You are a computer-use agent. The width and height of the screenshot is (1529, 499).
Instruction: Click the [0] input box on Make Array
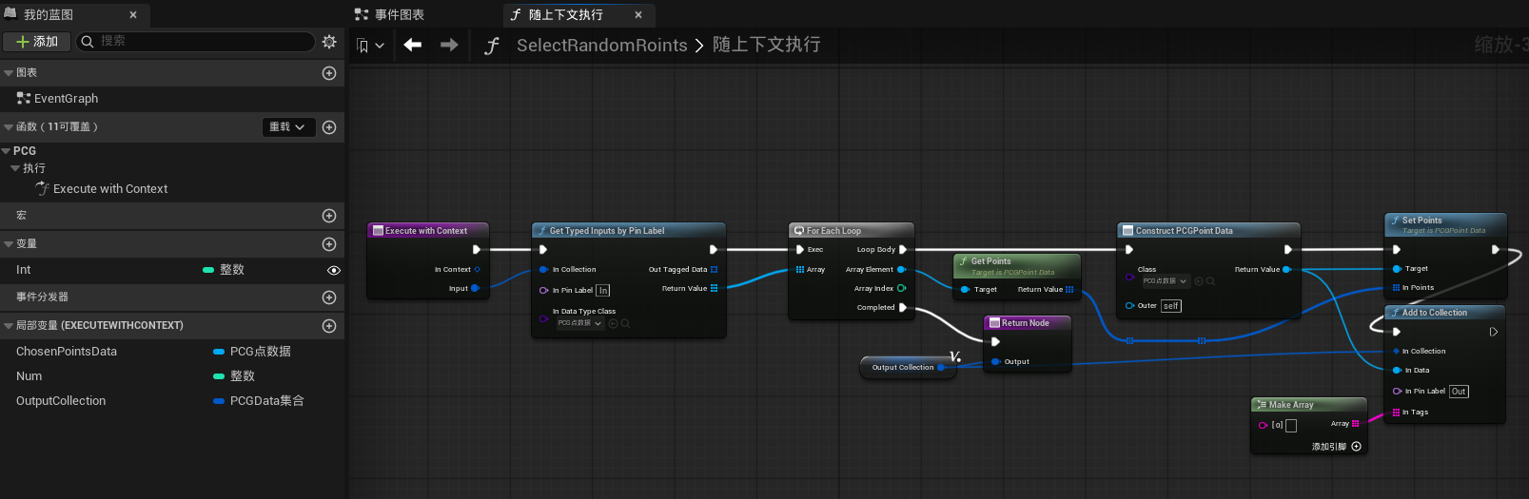coord(1291,426)
